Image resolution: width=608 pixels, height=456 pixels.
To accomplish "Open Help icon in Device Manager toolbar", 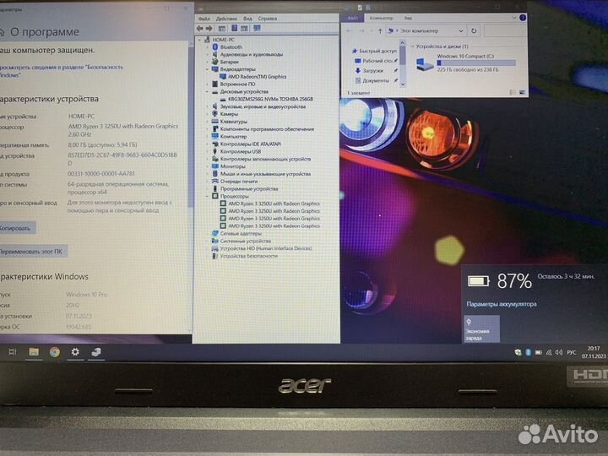I will pyautogui.click(x=234, y=28).
